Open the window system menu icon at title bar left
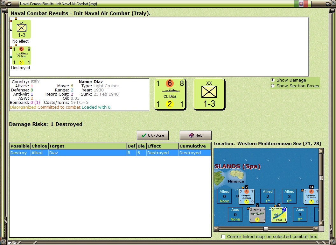336x245 pixels. [8, 4]
